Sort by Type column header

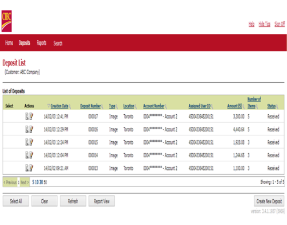click(112, 106)
